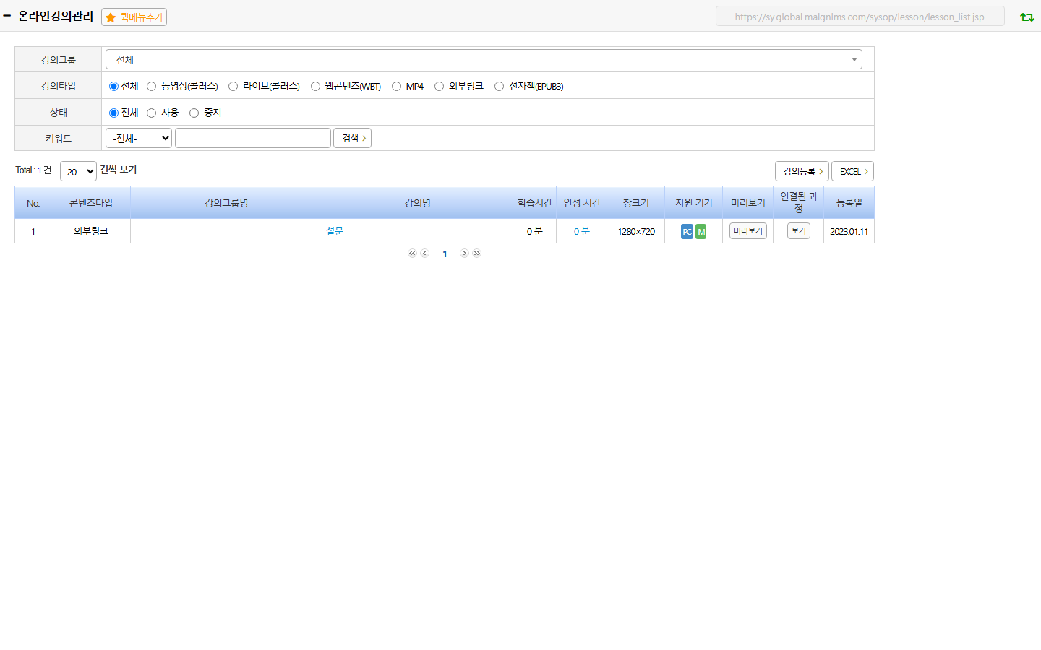
Task: Click the 연결된 과정 column header
Action: 799,202
